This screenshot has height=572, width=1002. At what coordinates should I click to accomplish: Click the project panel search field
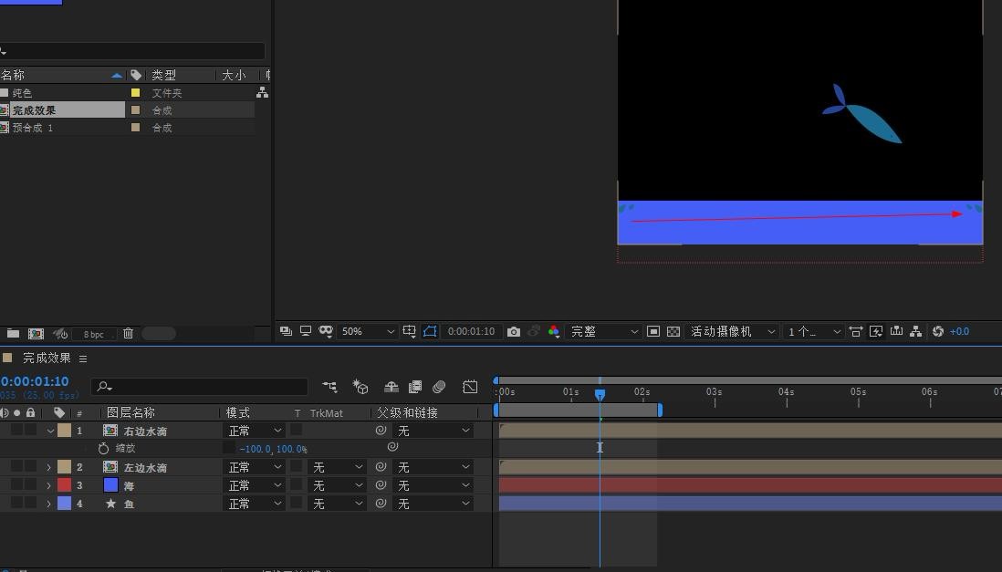132,51
